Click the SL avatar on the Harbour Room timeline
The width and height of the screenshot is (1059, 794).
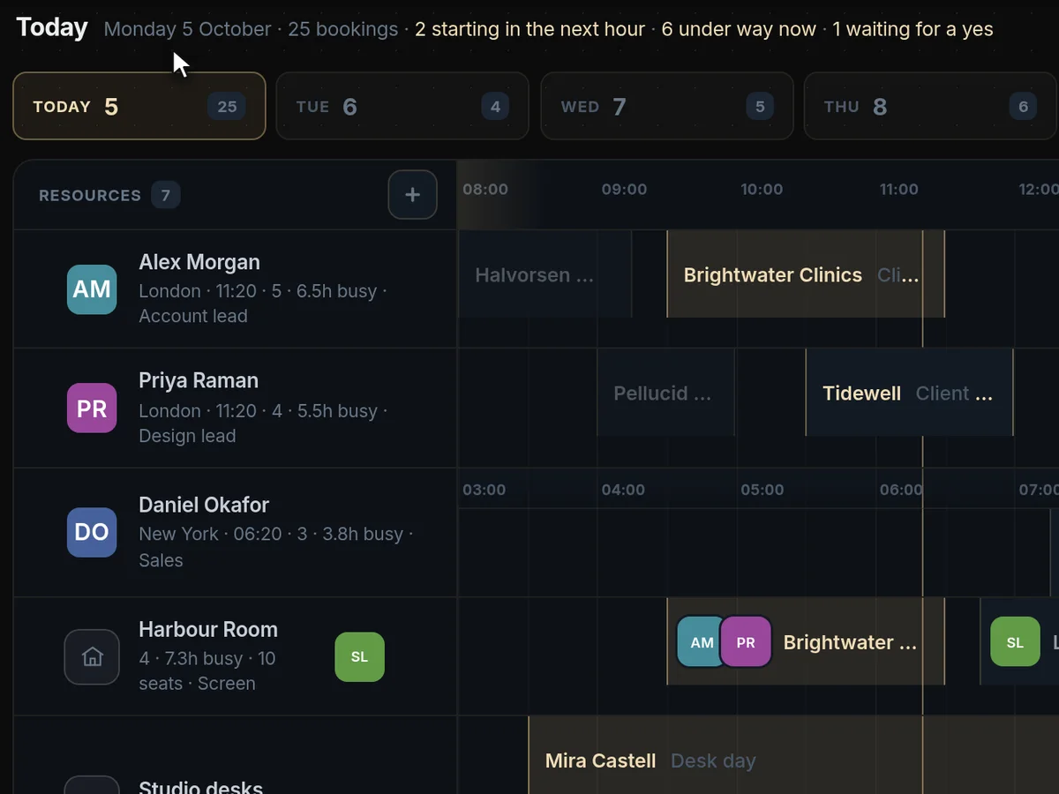[x=1015, y=642]
